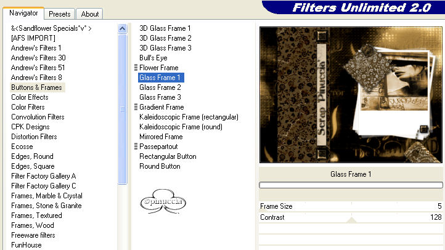Select the Color Filters category

[28, 107]
